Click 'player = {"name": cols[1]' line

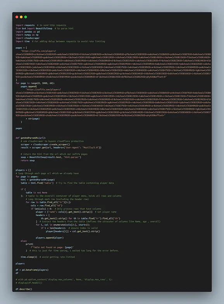pos(76,212)
